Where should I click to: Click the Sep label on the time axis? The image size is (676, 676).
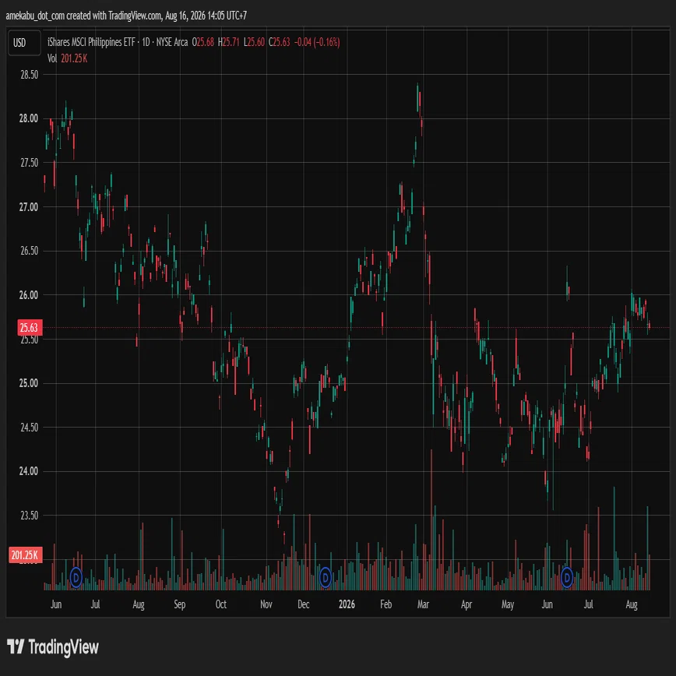[180, 604]
